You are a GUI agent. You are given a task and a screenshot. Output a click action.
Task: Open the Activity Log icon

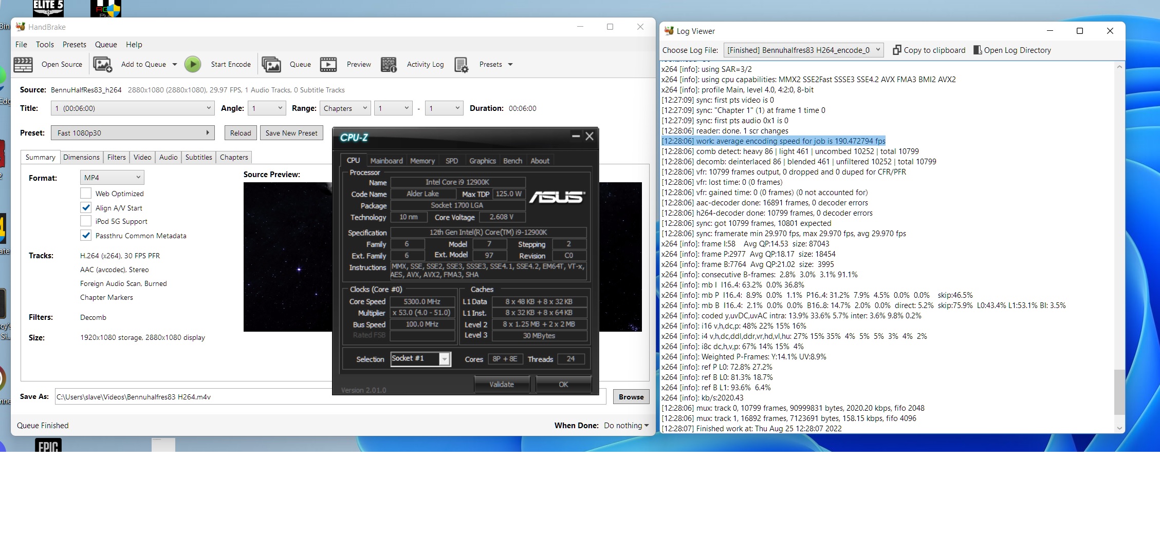(x=389, y=65)
